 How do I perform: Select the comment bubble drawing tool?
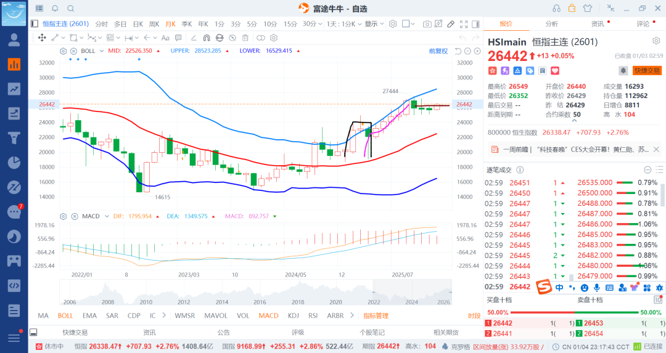point(178,38)
